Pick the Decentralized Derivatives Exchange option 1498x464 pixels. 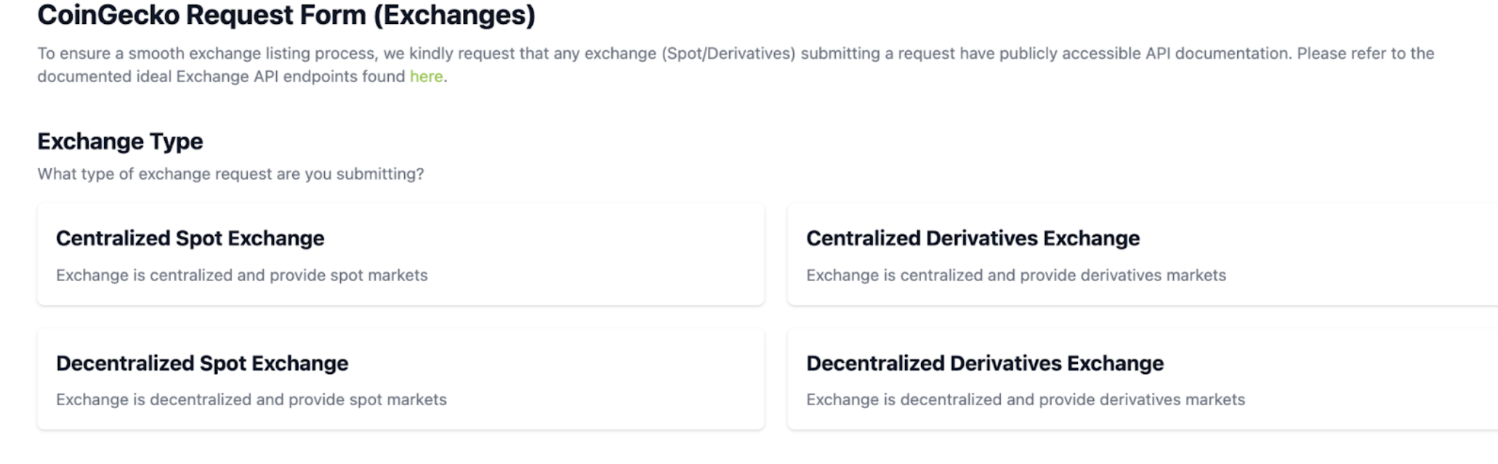point(1143,379)
